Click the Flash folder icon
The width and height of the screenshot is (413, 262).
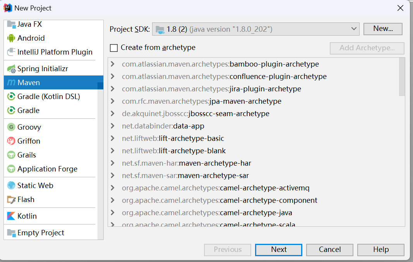click(11, 200)
